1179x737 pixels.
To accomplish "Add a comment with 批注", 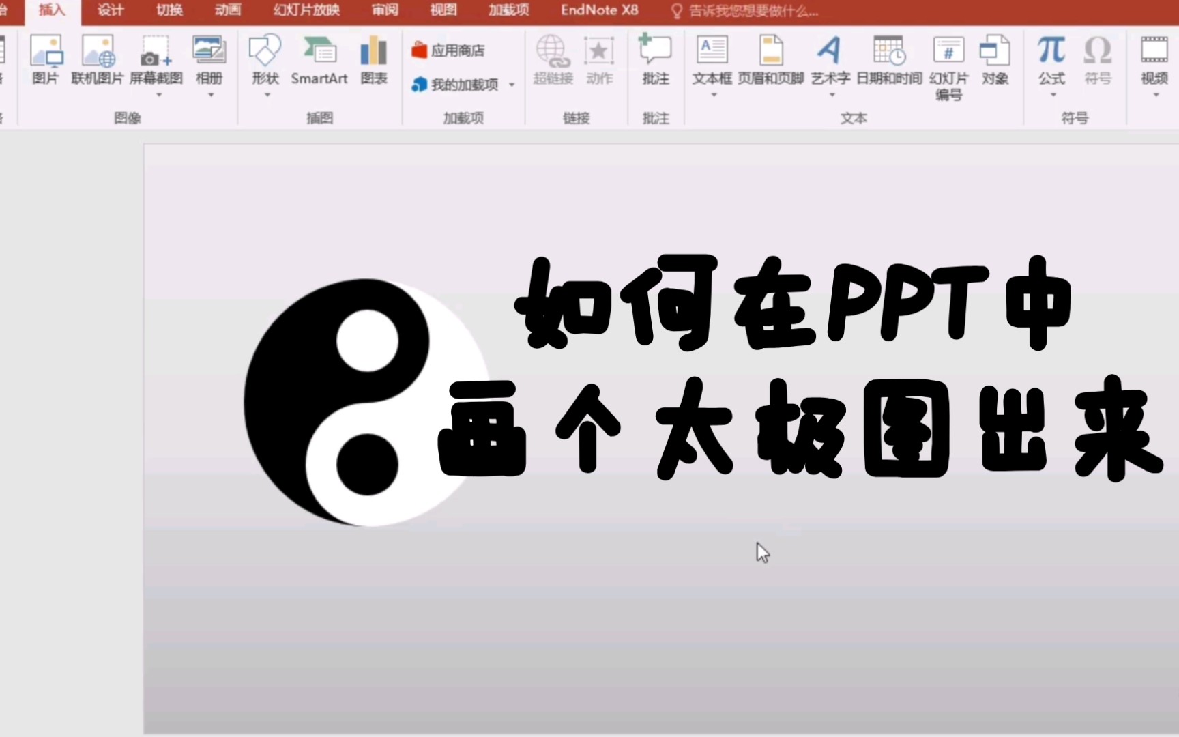I will [x=655, y=61].
